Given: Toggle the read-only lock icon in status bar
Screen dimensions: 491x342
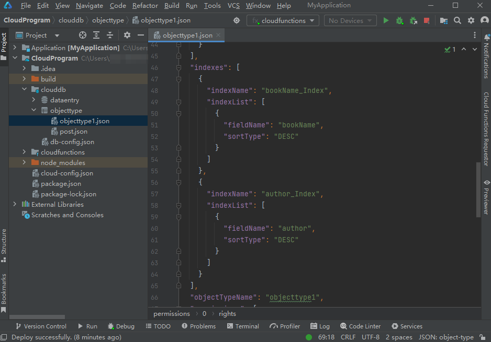Looking at the screenshot, I should (x=483, y=337).
